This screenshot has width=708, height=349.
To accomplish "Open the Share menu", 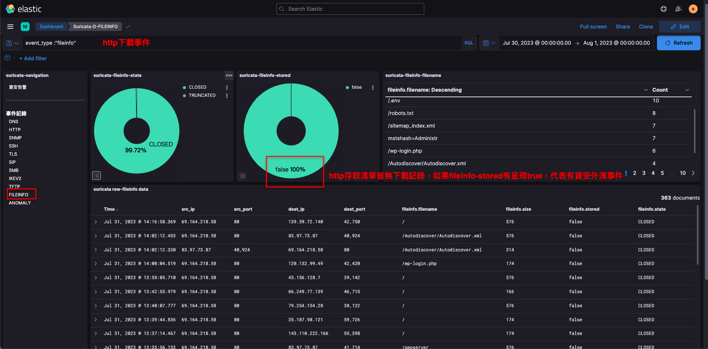I will [623, 27].
